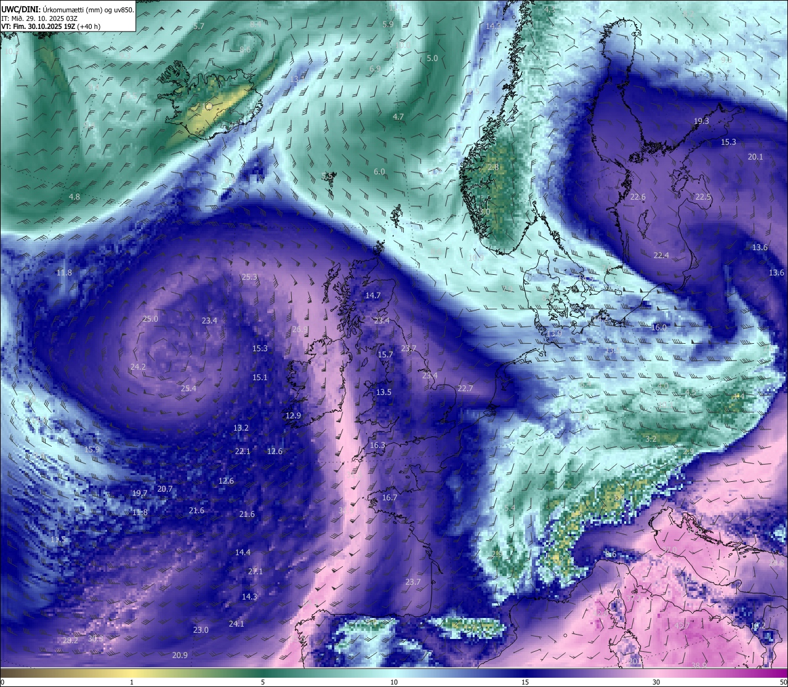Click the 4.7 value on the map
The image size is (788, 687).
[398, 117]
